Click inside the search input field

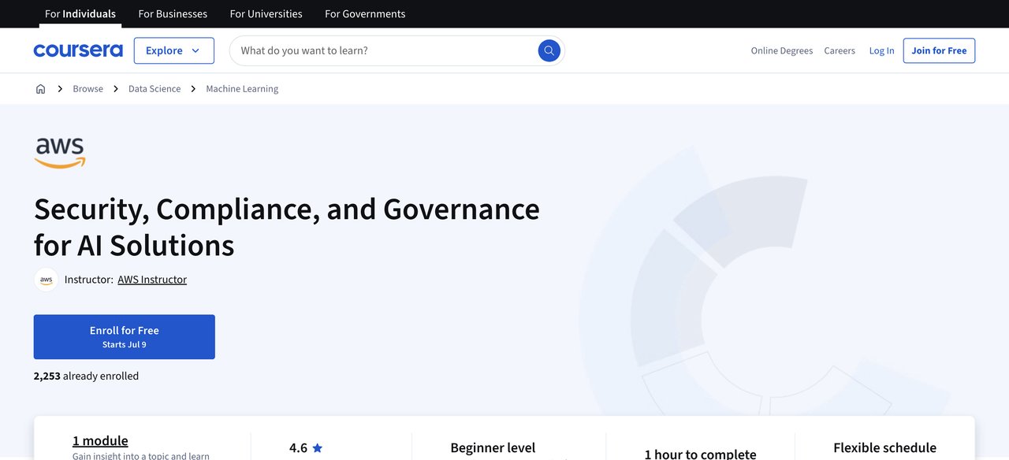click(x=355, y=50)
